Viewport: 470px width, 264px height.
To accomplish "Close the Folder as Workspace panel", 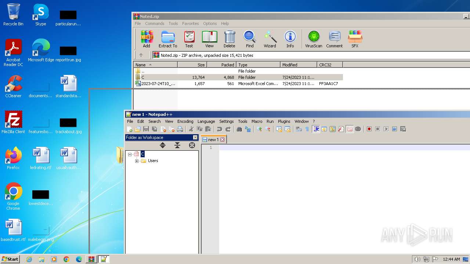I will click(x=195, y=137).
